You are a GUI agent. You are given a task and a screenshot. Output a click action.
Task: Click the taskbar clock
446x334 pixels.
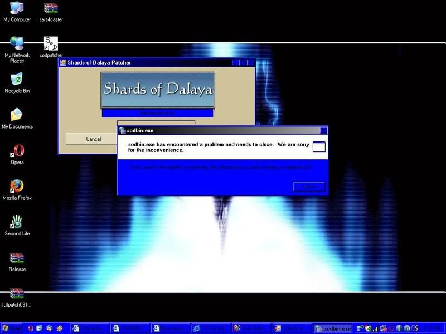tap(433, 328)
